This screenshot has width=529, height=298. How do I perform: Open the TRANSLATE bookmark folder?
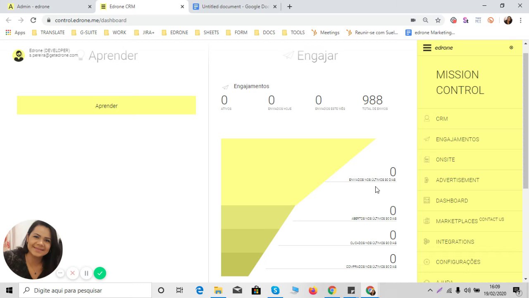[48, 32]
